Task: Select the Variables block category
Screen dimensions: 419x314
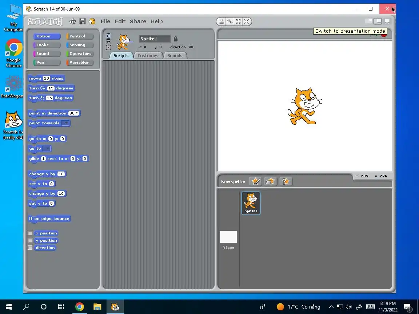Action: [80, 62]
